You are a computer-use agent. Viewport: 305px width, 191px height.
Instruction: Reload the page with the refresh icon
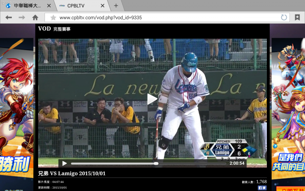tap(284, 17)
